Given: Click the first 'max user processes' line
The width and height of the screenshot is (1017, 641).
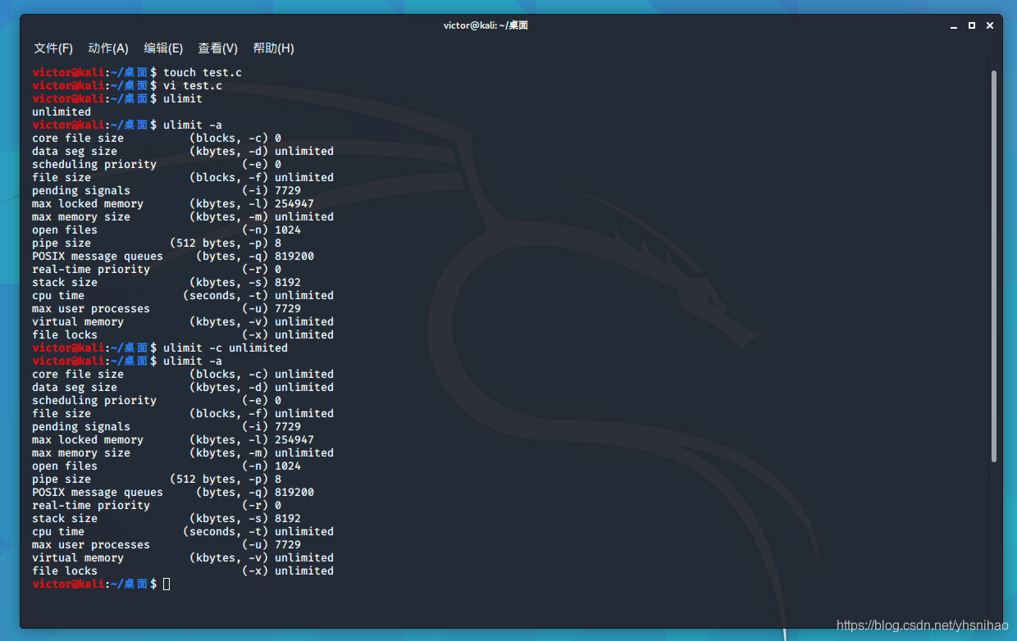Looking at the screenshot, I should coord(166,308).
